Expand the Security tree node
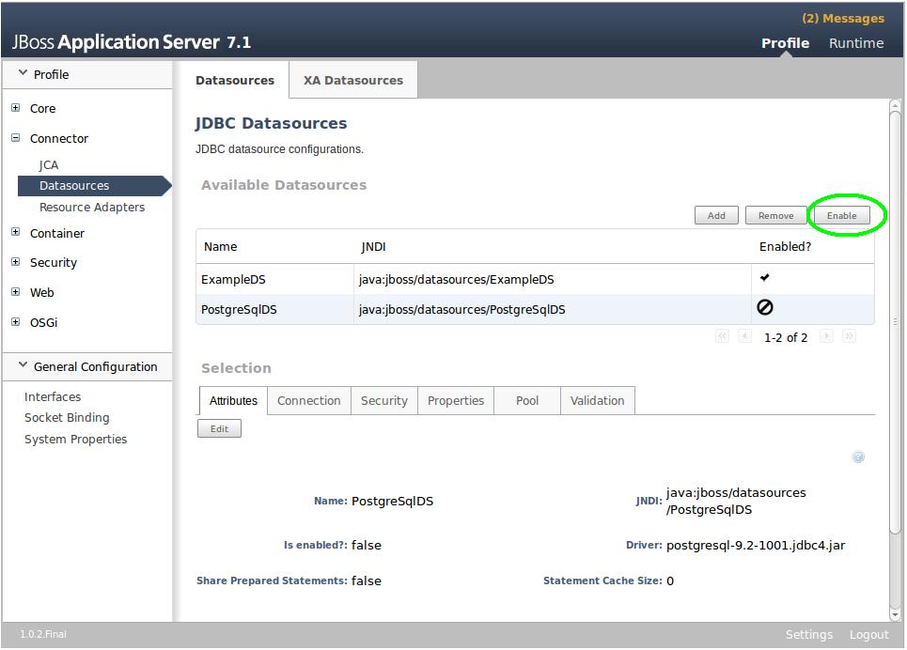The image size is (907, 650). (16, 262)
